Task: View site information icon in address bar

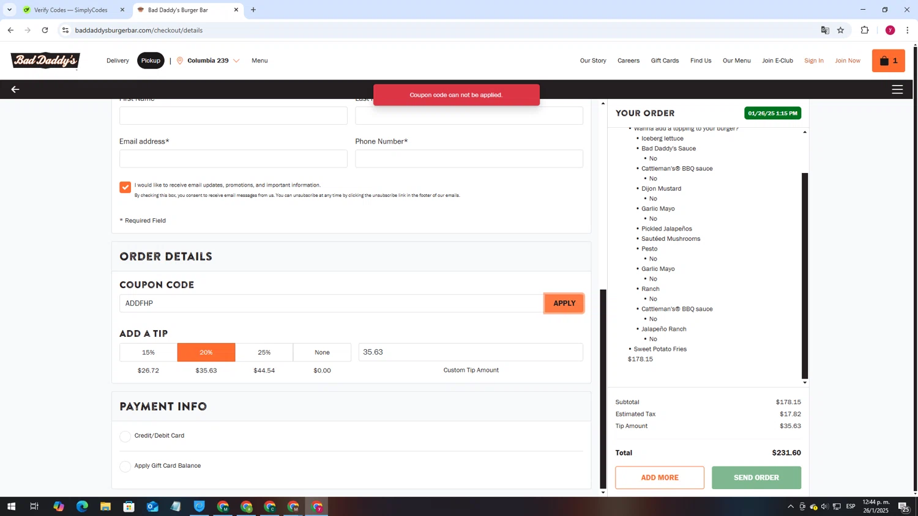Action: point(65,30)
